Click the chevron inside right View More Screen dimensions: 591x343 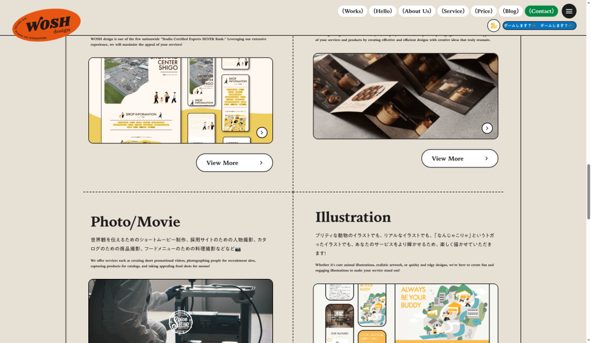486,158
